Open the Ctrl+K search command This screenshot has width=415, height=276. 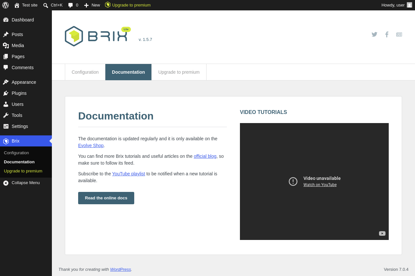click(53, 5)
